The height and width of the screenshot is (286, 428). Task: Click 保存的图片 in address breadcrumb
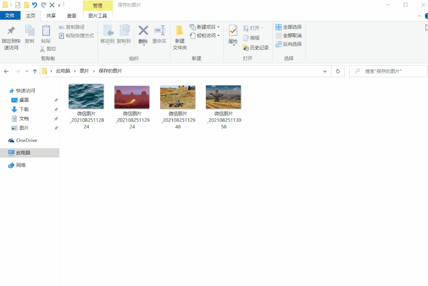[110, 71]
